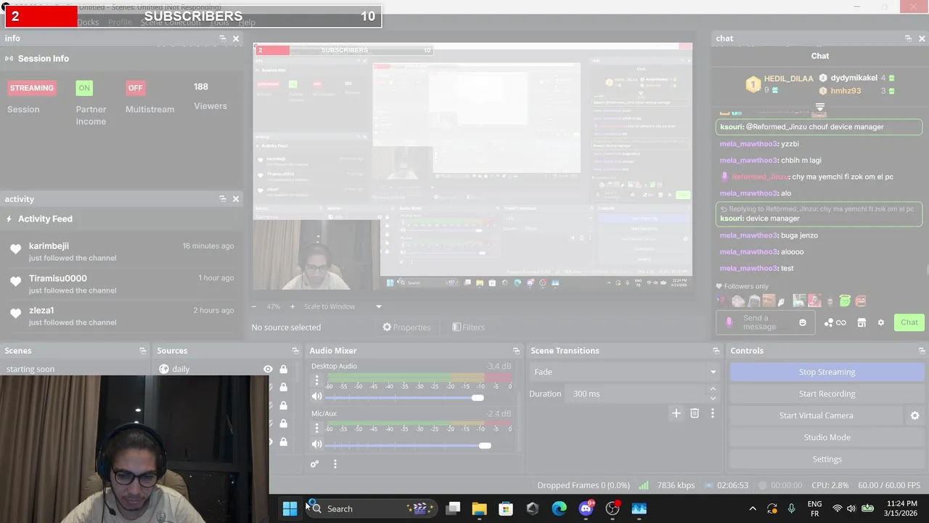Click the Send a message chat field
The height and width of the screenshot is (523, 929).
(x=767, y=323)
